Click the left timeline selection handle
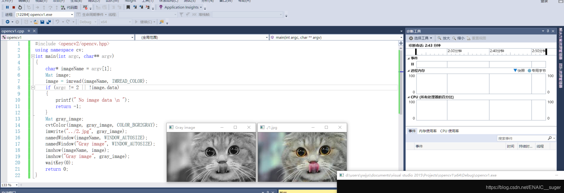 pyautogui.click(x=416, y=52)
